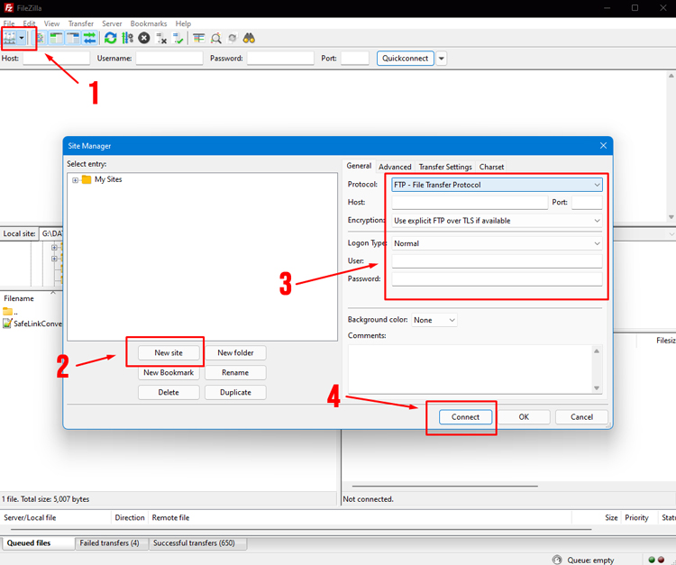The height and width of the screenshot is (565, 676).
Task: Cancel current operation icon
Action: click(144, 39)
